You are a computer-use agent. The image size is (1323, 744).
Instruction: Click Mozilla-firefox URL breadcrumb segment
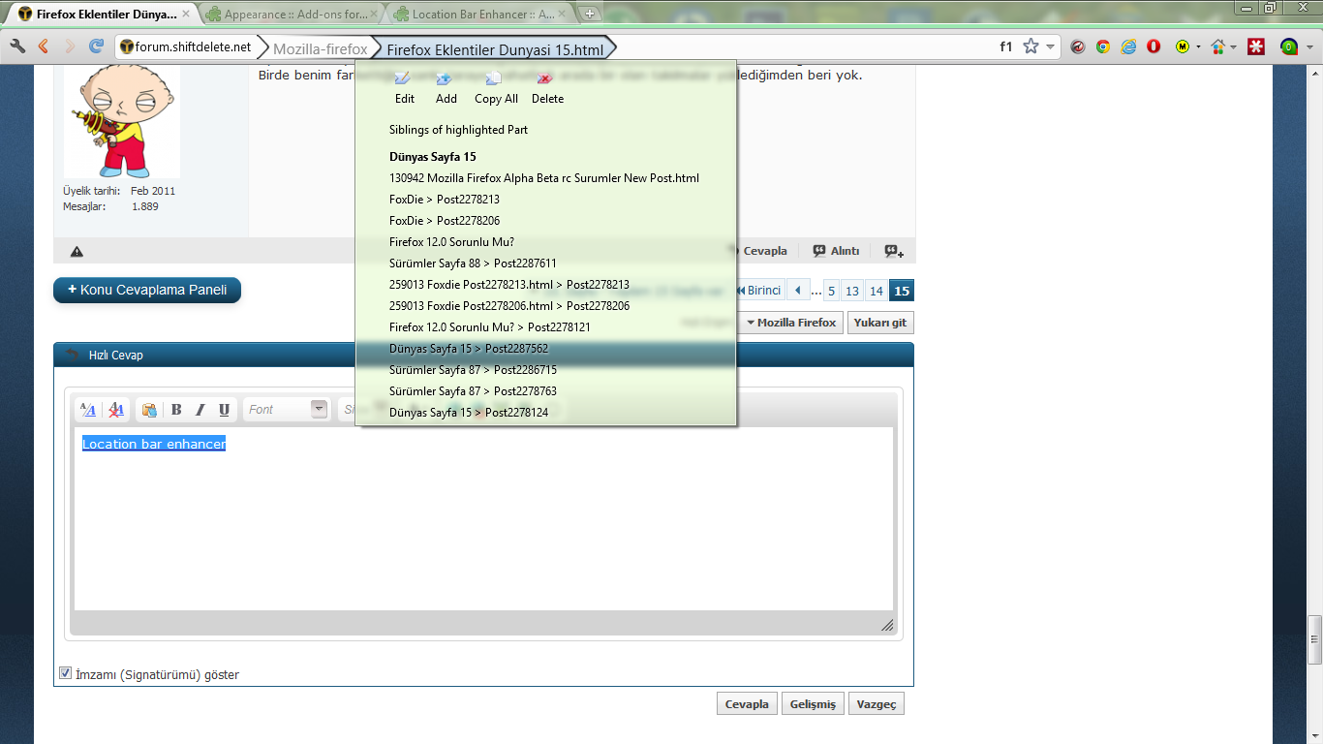click(x=321, y=48)
